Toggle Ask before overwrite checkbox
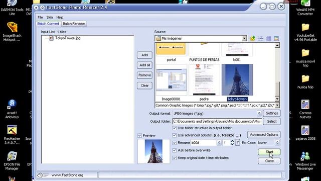The image size is (321, 181). [175, 150]
